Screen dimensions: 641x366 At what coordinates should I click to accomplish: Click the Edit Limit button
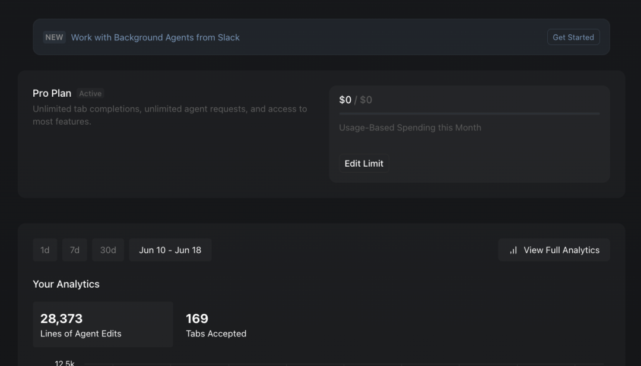click(x=364, y=163)
